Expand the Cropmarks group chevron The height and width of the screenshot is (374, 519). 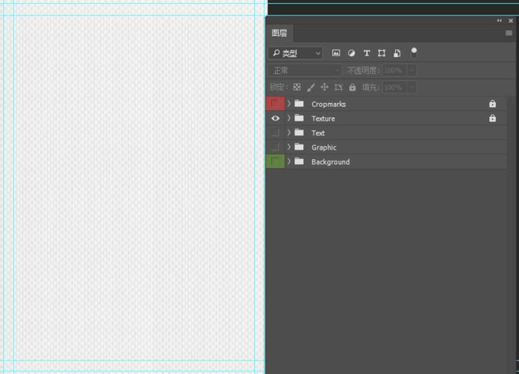[288, 104]
